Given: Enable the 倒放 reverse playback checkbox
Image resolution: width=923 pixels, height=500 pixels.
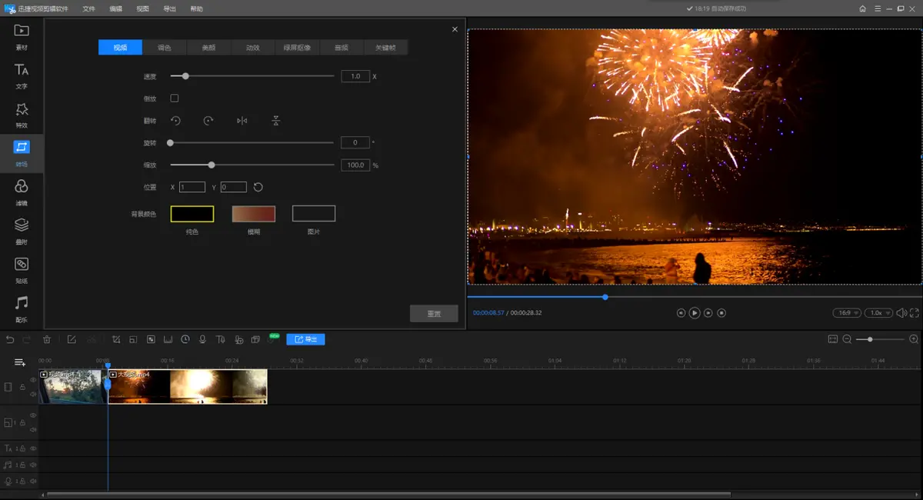Looking at the screenshot, I should (x=175, y=98).
